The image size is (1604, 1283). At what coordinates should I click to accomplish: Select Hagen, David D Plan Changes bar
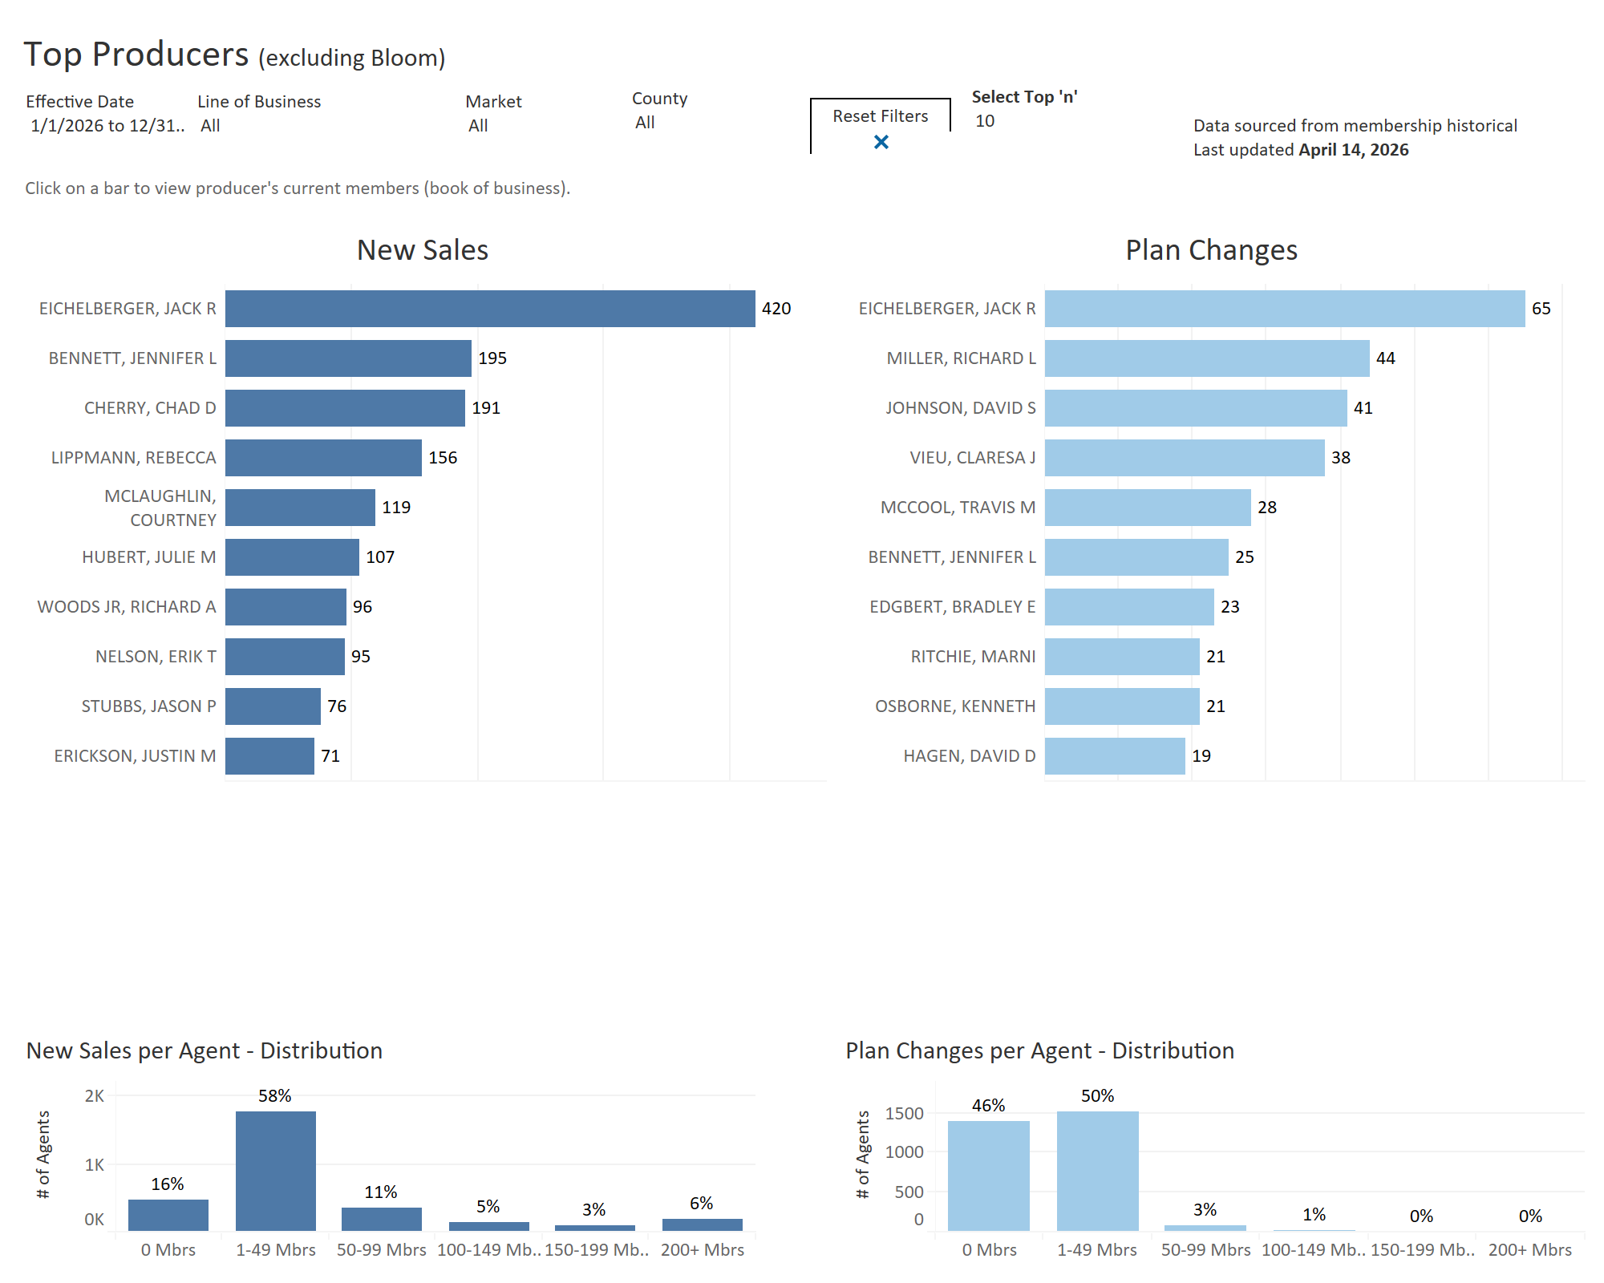(1115, 756)
